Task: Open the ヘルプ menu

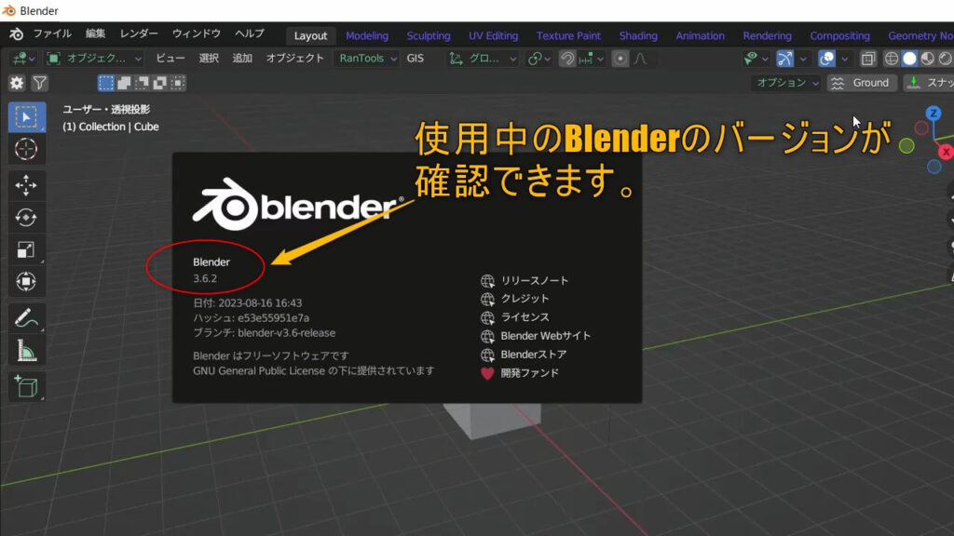Action: pos(250,34)
